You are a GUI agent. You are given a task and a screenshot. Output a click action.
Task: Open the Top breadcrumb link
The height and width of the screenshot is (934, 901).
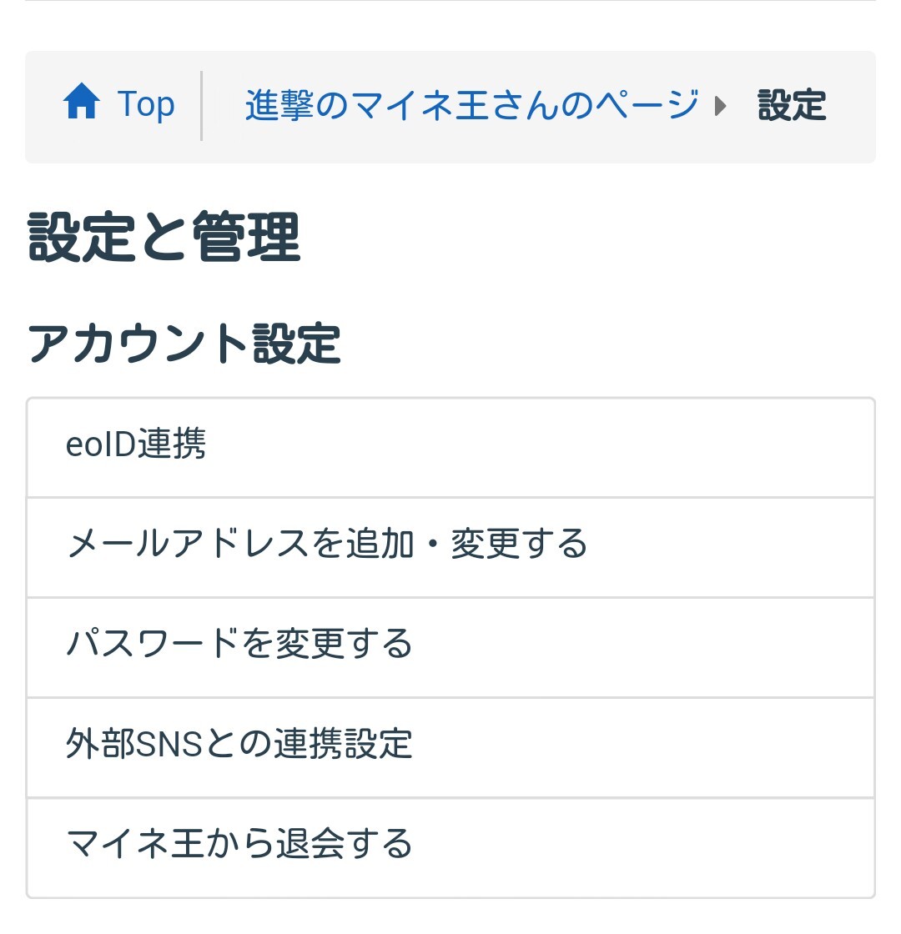[146, 105]
